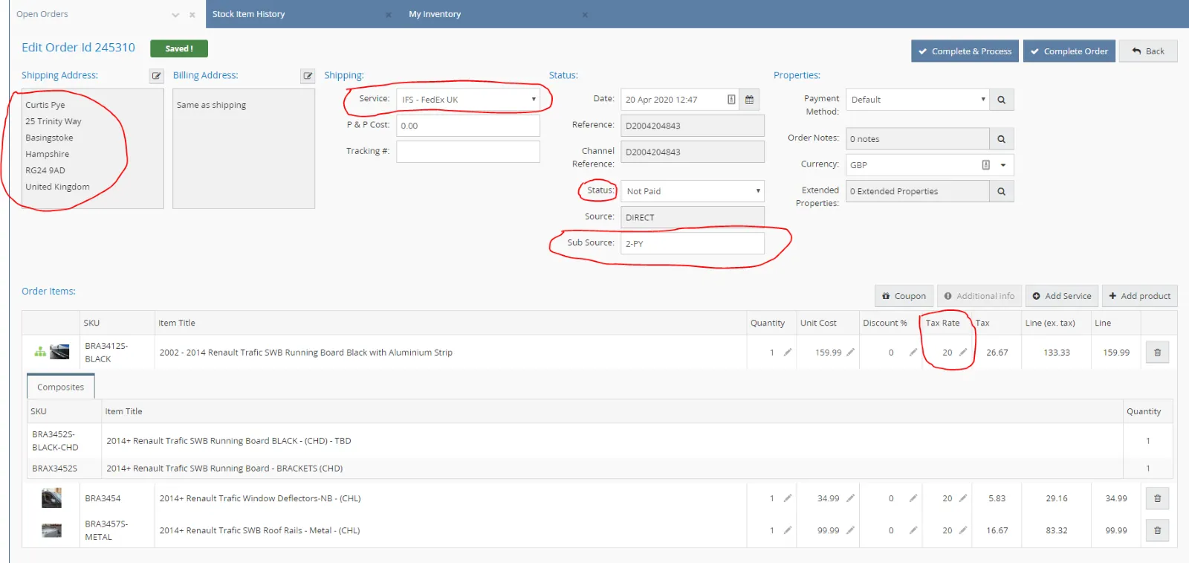Close the Open Orders tab

(192, 15)
